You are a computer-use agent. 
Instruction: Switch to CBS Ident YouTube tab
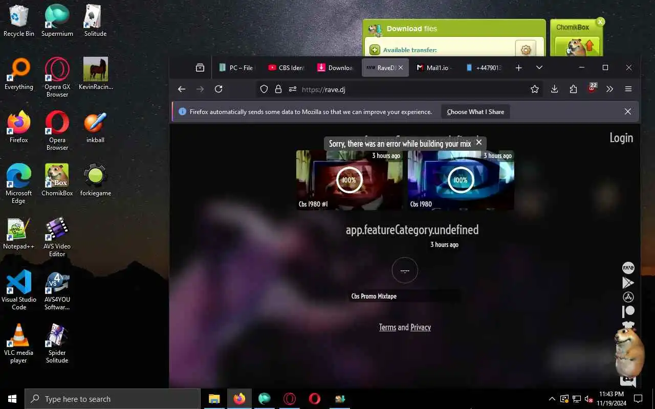[x=286, y=67]
